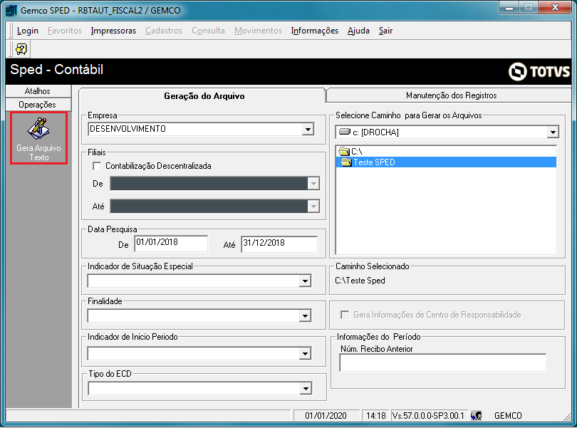Click the Atalhos sidebar button

[38, 91]
